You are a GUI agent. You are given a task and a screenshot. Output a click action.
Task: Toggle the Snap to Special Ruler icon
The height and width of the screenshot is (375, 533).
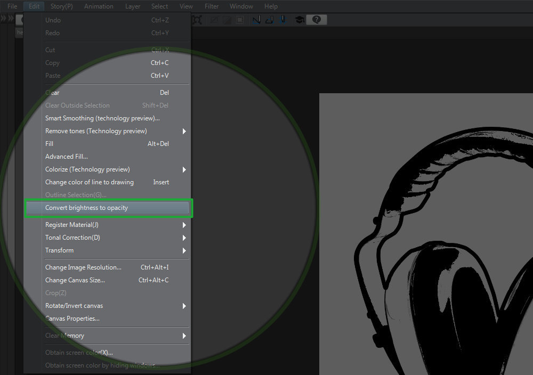tap(269, 20)
